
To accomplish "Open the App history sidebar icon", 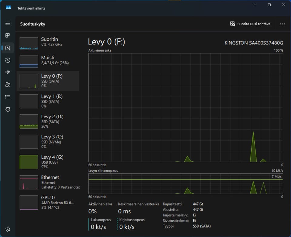I will (8, 60).
